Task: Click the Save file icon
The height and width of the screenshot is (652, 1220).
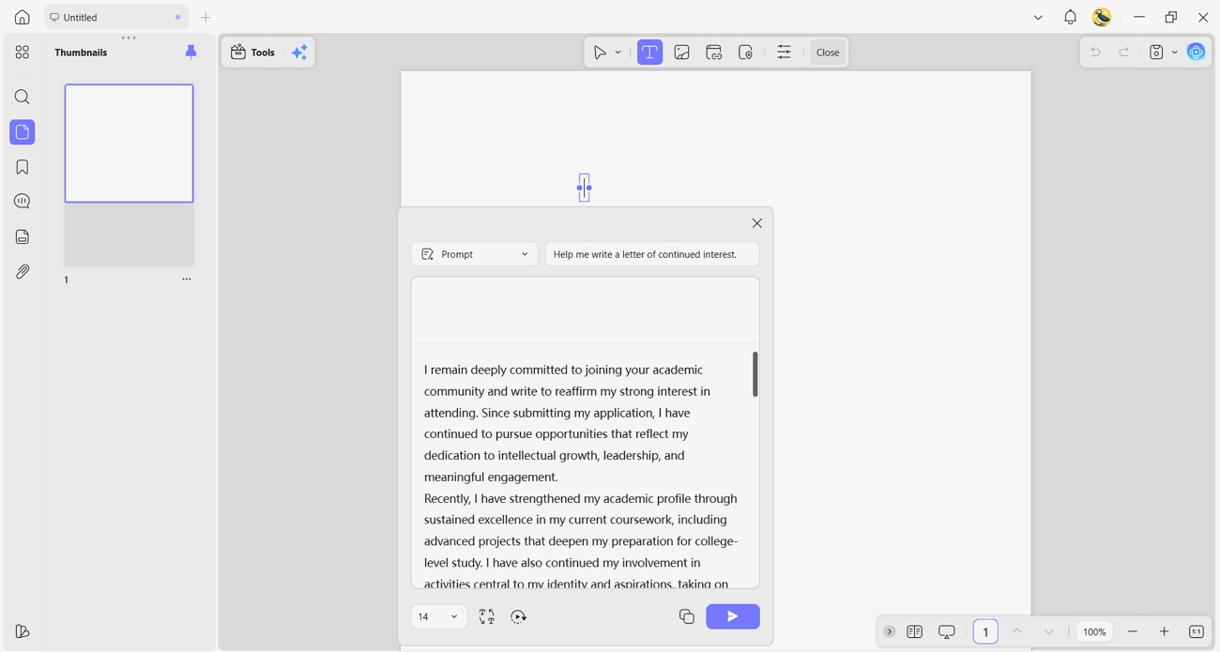Action: (1156, 53)
